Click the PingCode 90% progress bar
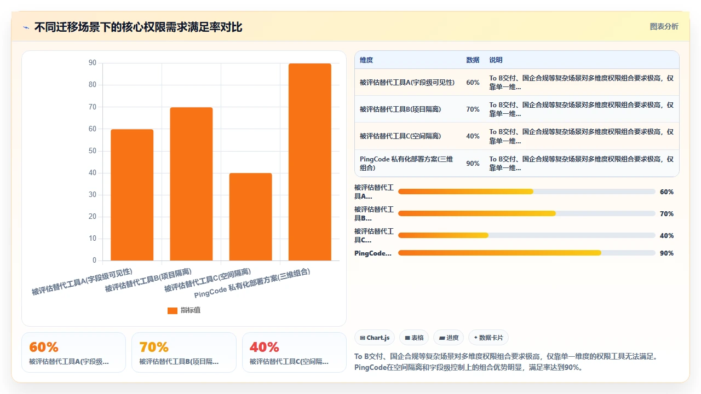 click(x=527, y=253)
